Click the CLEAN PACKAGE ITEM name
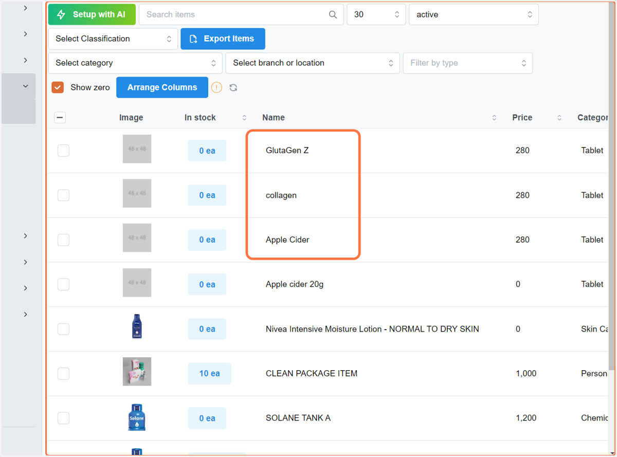Screen dimensions: 617x457 [x=312, y=373]
